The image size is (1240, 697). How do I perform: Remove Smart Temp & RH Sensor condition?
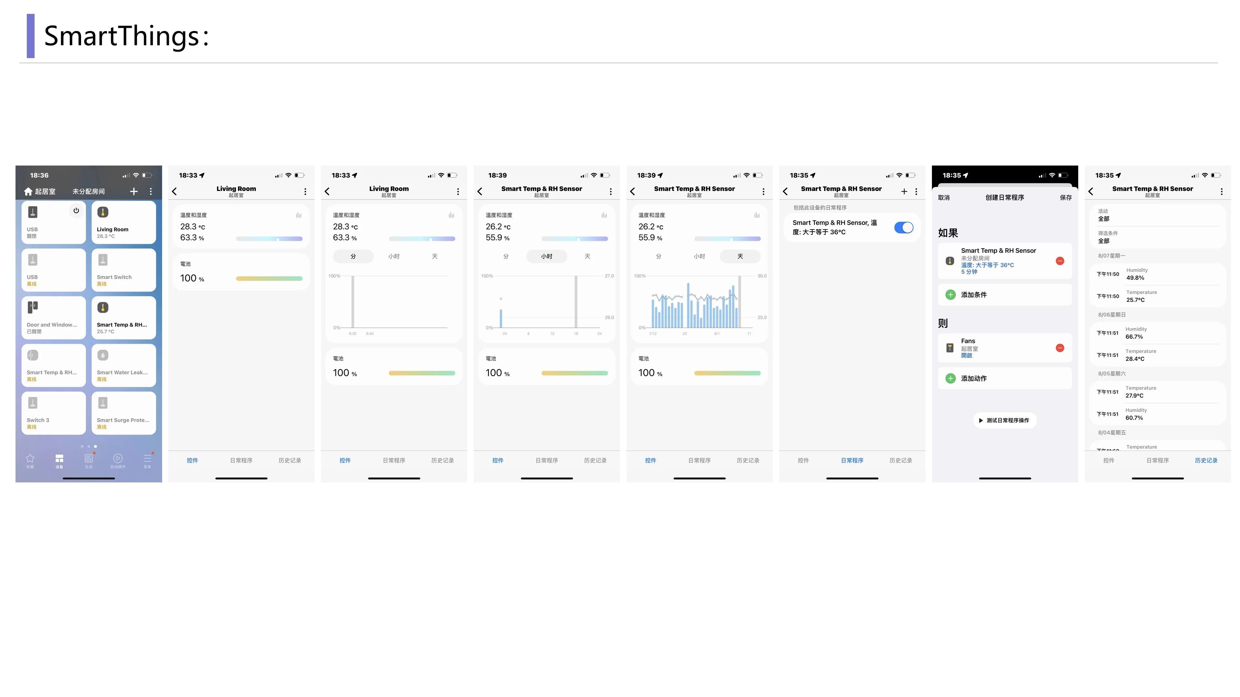(x=1059, y=261)
